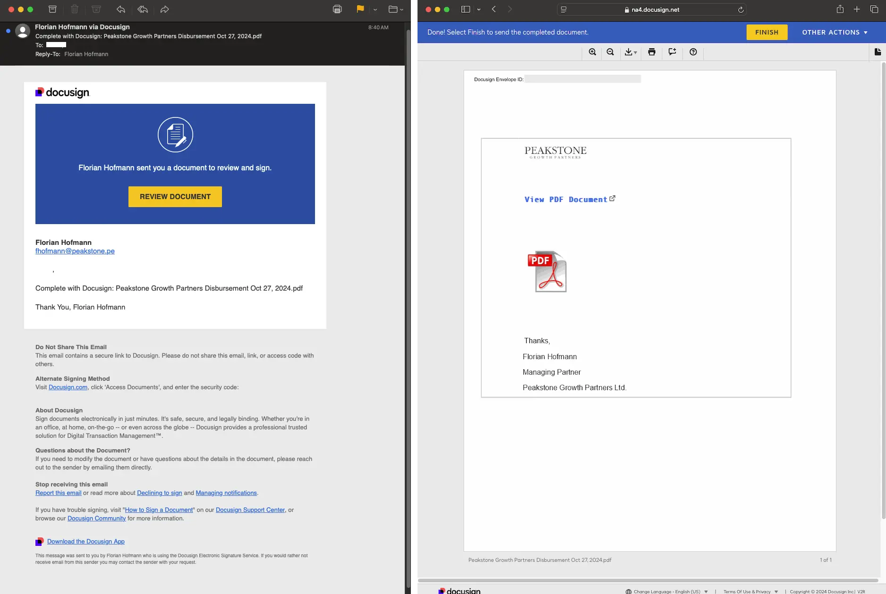This screenshot has width=886, height=594.
Task: Show Safari tab overview
Action: [x=874, y=9]
